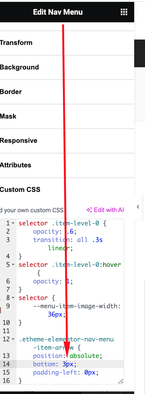Fold the arrow rule at line 12
Image resolution: width=145 pixels, height=394 pixels.
[x=13, y=339]
